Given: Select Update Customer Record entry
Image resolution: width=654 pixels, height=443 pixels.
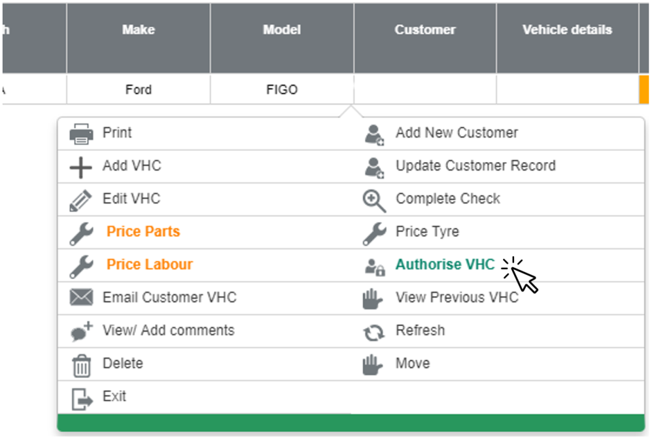Looking at the screenshot, I should click(x=475, y=166).
